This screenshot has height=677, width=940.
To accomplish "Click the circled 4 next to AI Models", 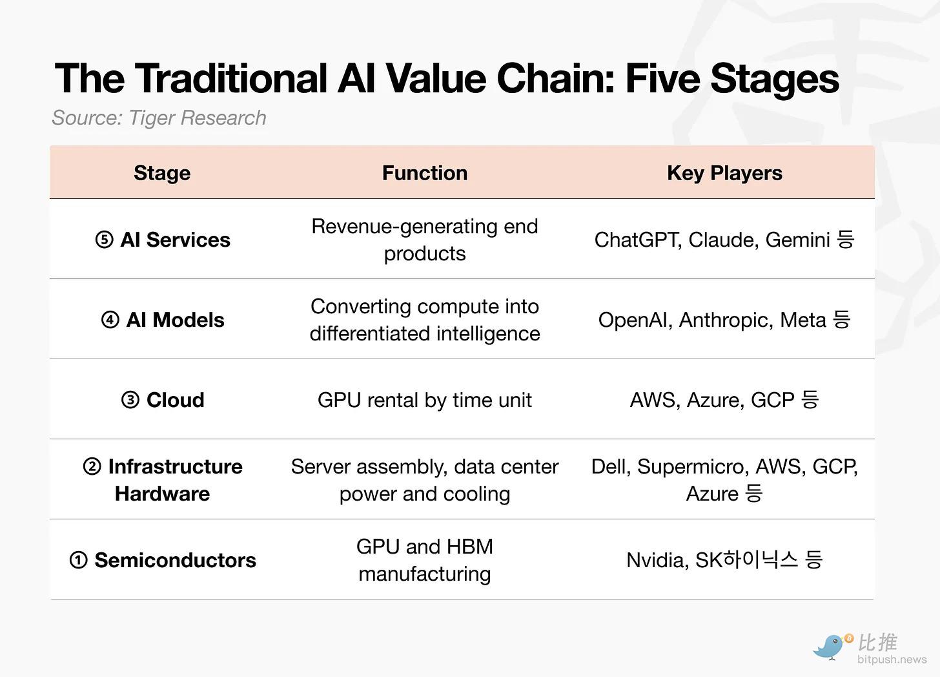I will tap(110, 320).
